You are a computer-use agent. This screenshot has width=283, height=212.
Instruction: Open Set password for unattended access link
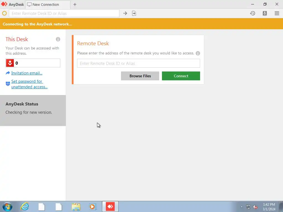coord(29,84)
